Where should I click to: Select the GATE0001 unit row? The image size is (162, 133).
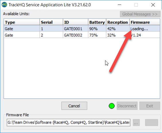point(82,29)
